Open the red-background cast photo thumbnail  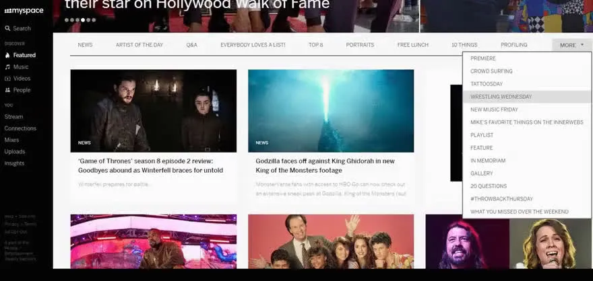(x=331, y=241)
